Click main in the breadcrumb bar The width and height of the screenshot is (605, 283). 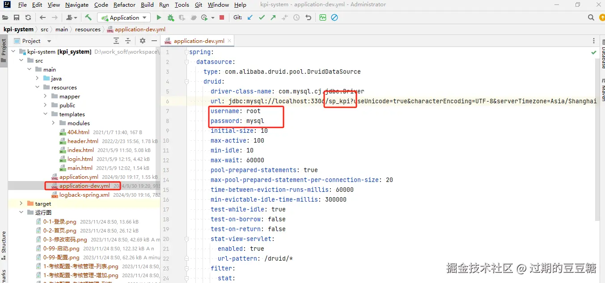pos(62,29)
